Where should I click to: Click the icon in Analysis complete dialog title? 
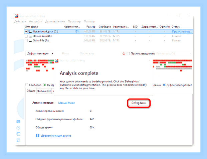click(56, 61)
